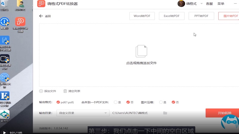
Task: Click the 嗨格式 user avatar picture
Action: pos(181,4)
